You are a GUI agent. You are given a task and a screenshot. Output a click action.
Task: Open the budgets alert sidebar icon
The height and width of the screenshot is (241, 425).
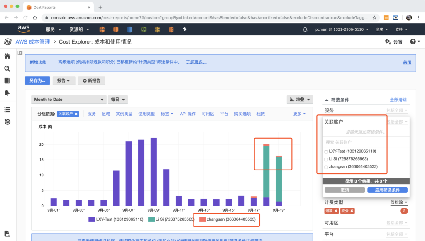tap(7, 93)
